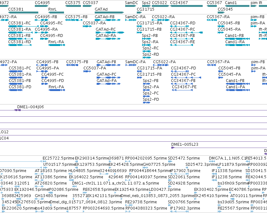Select the CG5367-PA protein label
Viewport: 267px width, 213px height.
(x=218, y=62)
